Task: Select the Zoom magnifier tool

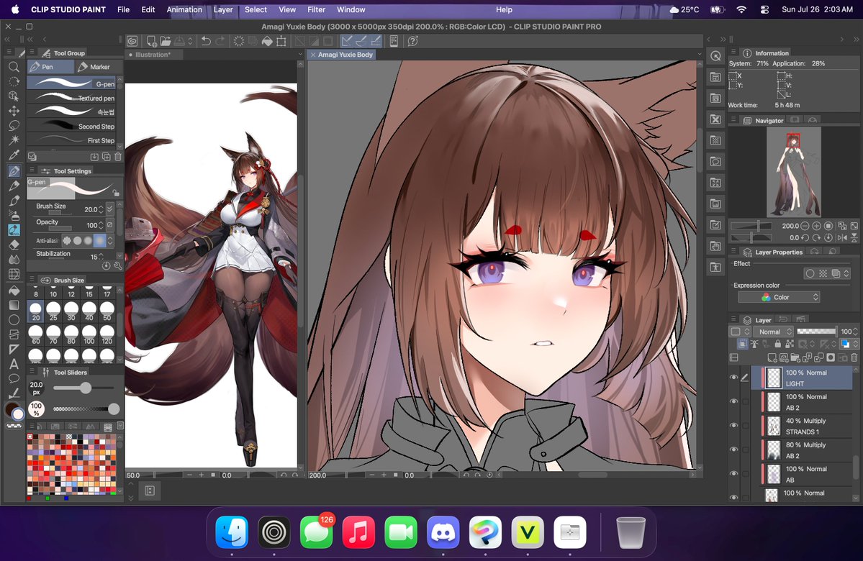Action: pyautogui.click(x=14, y=67)
